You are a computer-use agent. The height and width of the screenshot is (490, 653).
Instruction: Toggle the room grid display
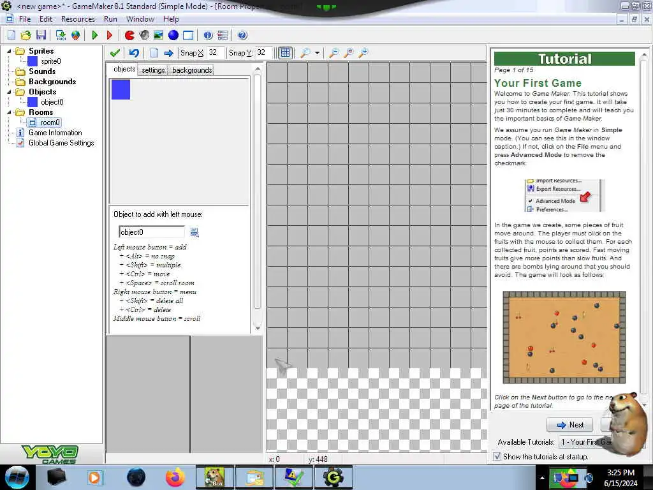click(x=285, y=52)
